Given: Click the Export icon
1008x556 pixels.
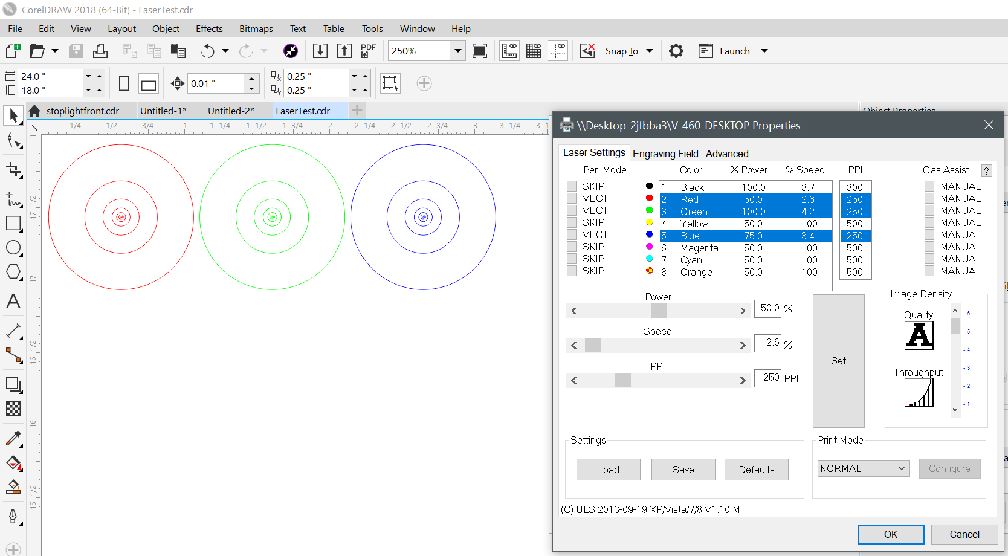Looking at the screenshot, I should click(x=344, y=51).
